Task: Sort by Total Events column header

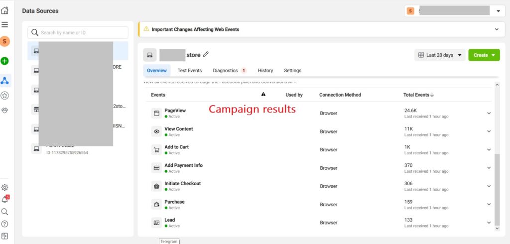Action: point(418,95)
